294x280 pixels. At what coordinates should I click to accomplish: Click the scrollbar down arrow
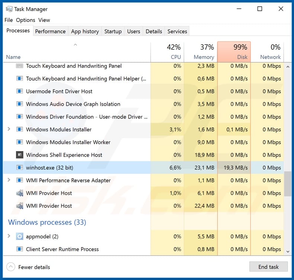pyautogui.click(x=288, y=252)
